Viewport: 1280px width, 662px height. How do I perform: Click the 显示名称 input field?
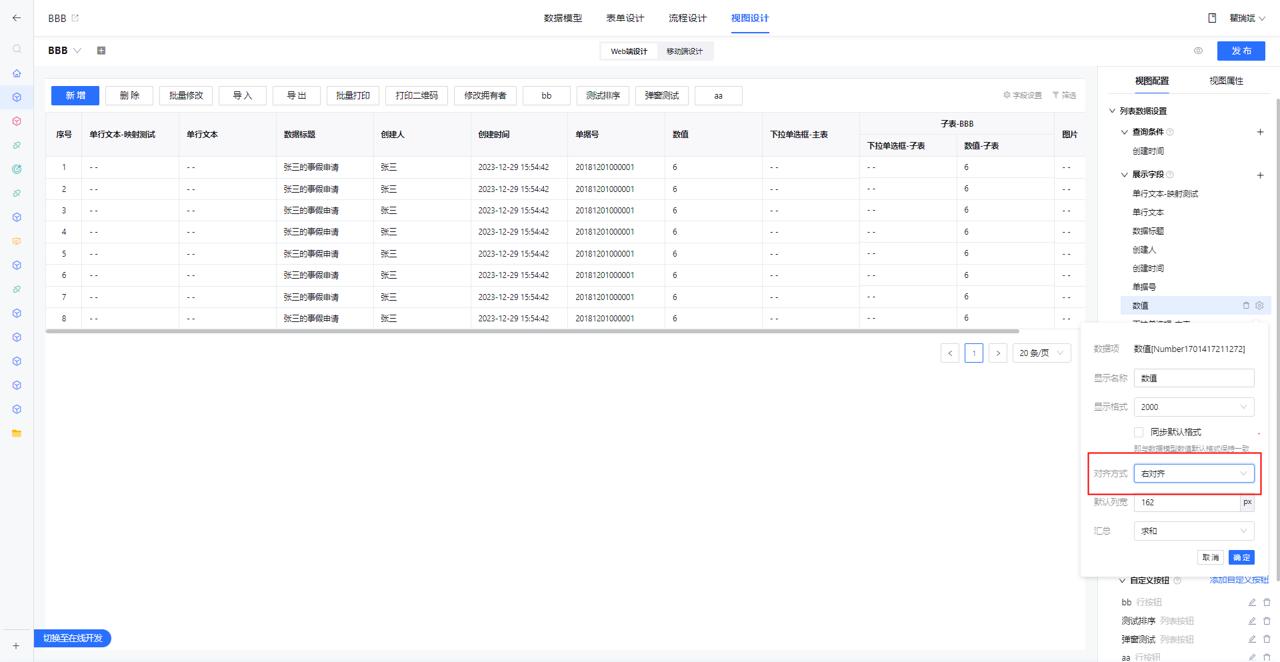tap(1194, 378)
